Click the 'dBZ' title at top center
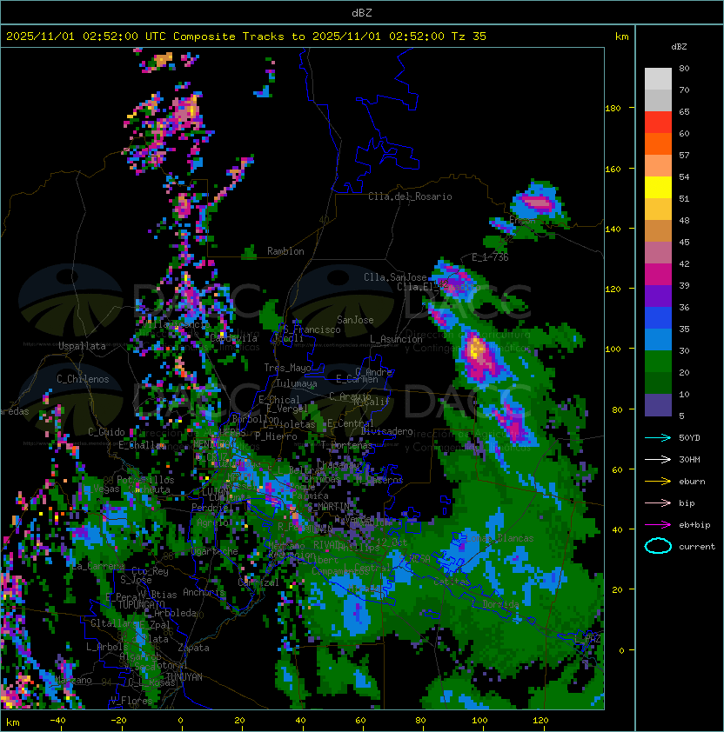Image resolution: width=724 pixels, height=732 pixels. [x=362, y=12]
